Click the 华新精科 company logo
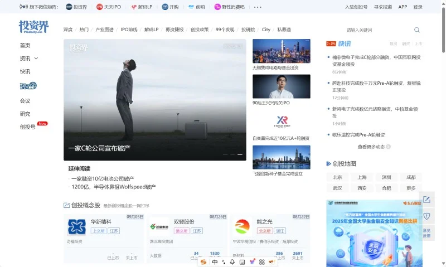This screenshot has width=446, height=267. [x=76, y=227]
